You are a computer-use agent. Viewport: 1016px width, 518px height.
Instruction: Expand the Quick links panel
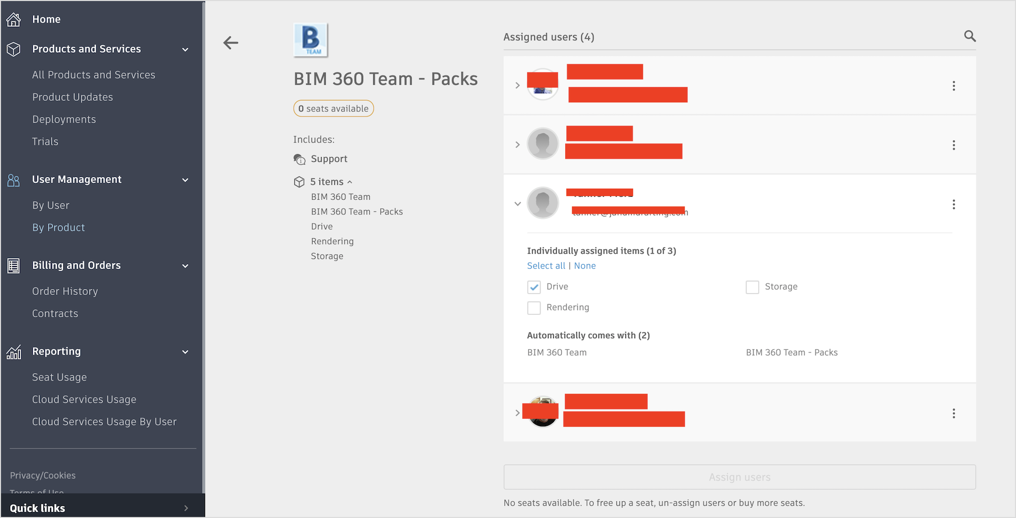pos(186,508)
